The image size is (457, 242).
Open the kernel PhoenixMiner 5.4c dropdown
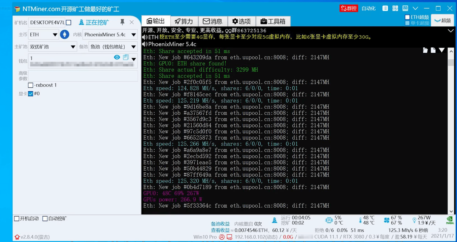click(x=110, y=35)
